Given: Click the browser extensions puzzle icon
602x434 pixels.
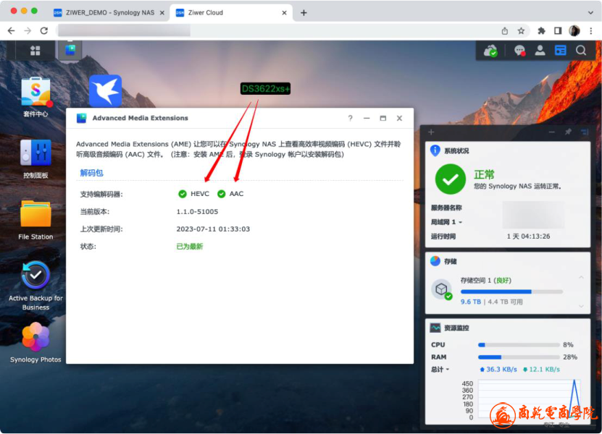Looking at the screenshot, I should [541, 30].
